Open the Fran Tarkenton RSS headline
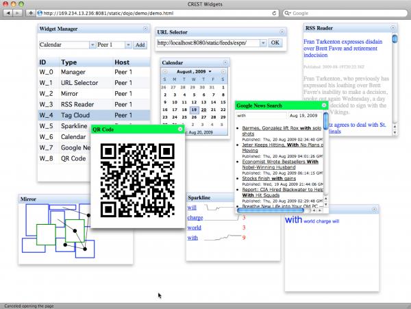Viewport: 411px width, 309px height. pos(343,48)
